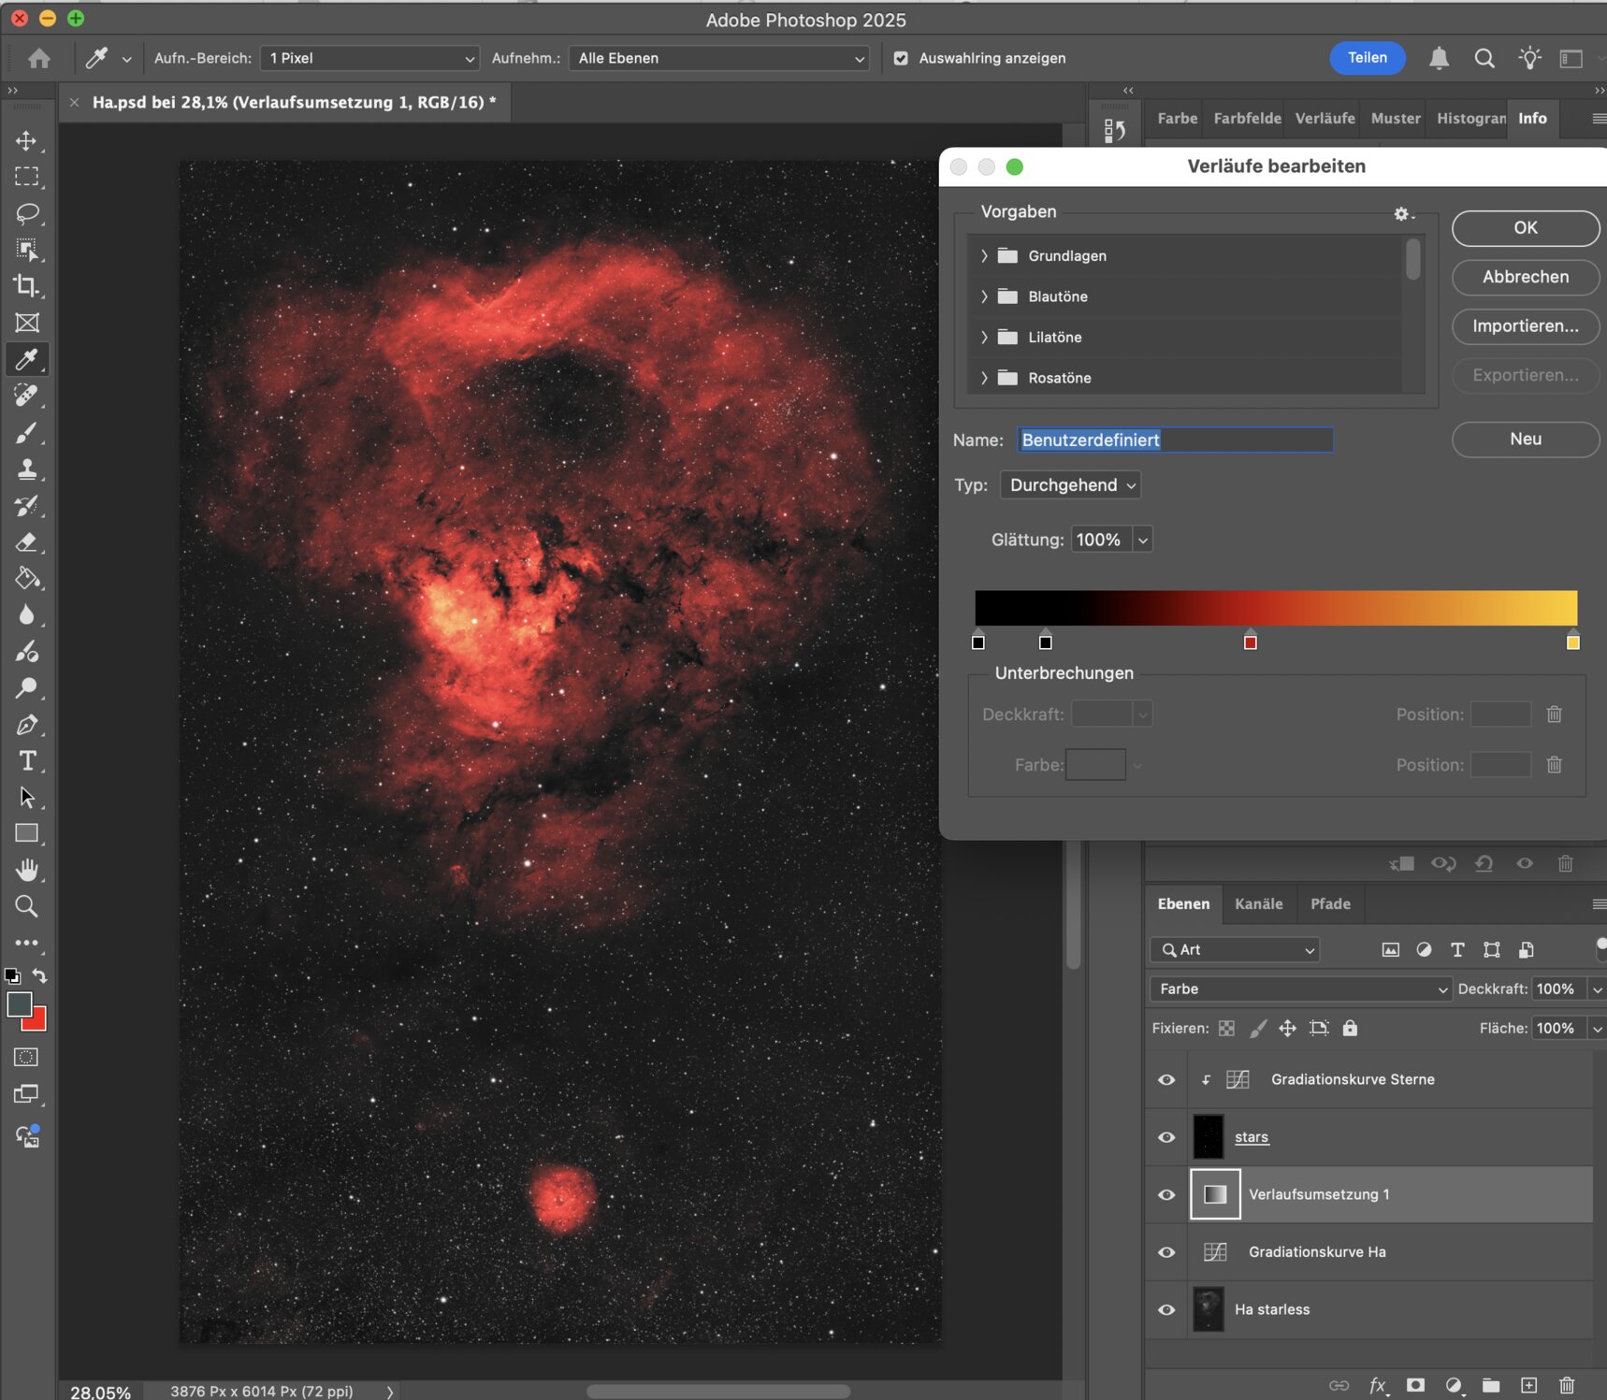Open the Aufn.-Bereich dropdown
The width and height of the screenshot is (1607, 1400).
click(x=369, y=58)
